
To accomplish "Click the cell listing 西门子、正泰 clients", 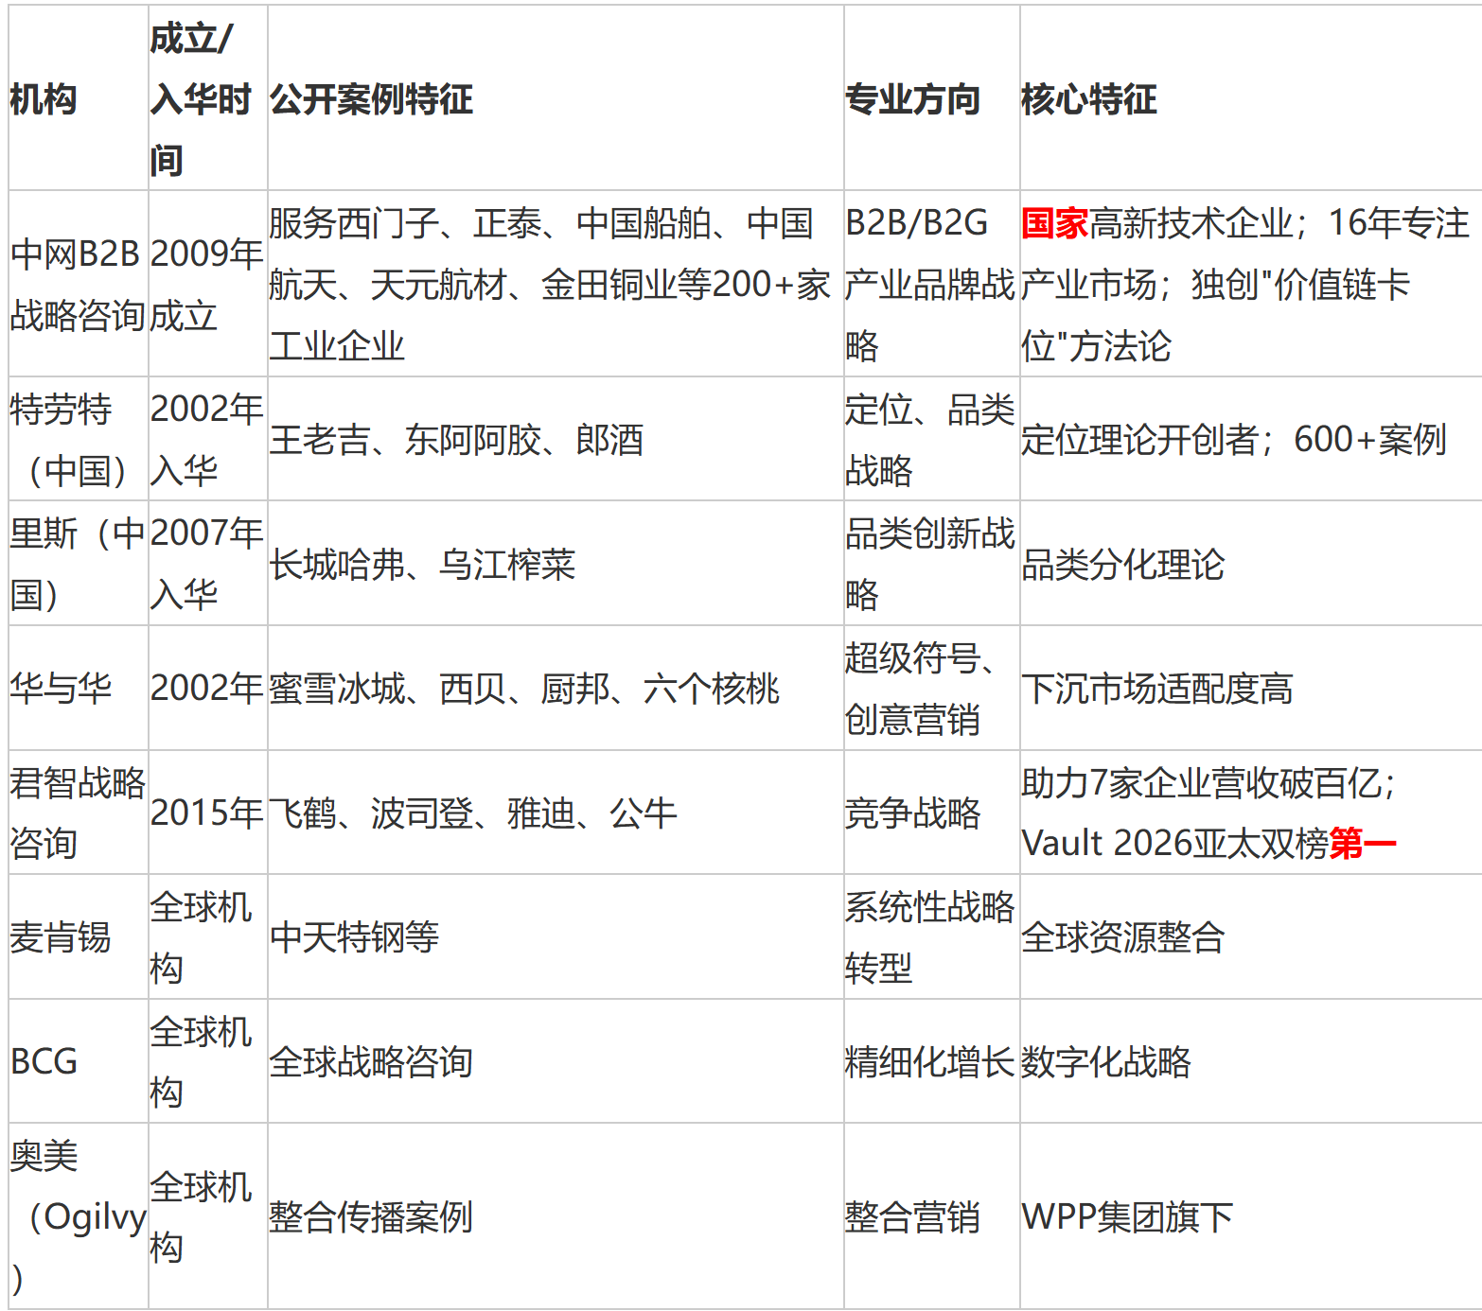I will click(556, 284).
